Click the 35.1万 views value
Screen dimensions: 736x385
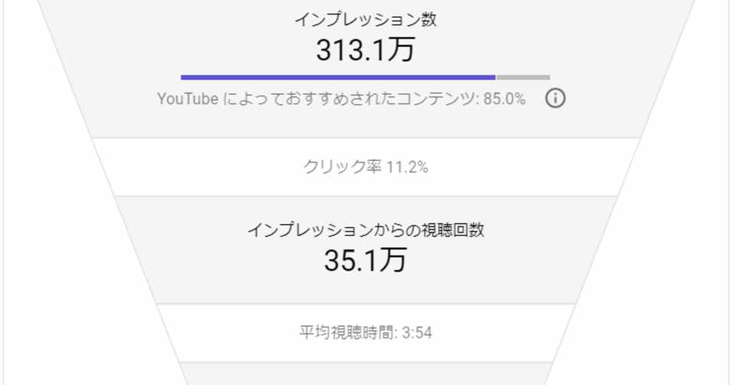[x=365, y=261]
